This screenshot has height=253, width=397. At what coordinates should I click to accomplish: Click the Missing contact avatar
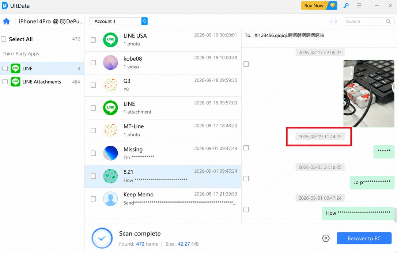coord(110,153)
